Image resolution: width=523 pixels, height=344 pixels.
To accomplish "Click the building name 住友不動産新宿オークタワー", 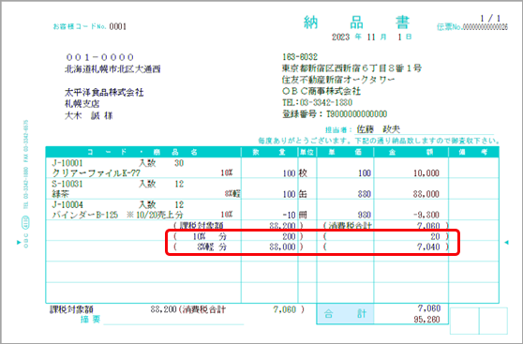I will point(338,80).
